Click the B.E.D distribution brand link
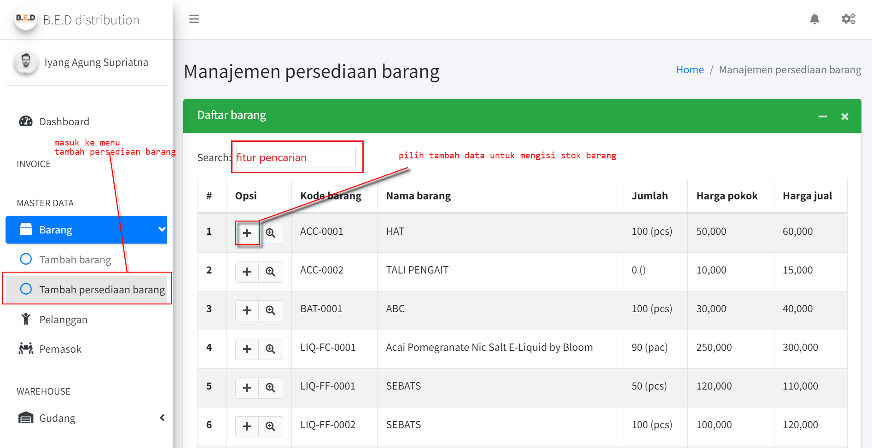The height and width of the screenshot is (448, 872). coord(91,20)
